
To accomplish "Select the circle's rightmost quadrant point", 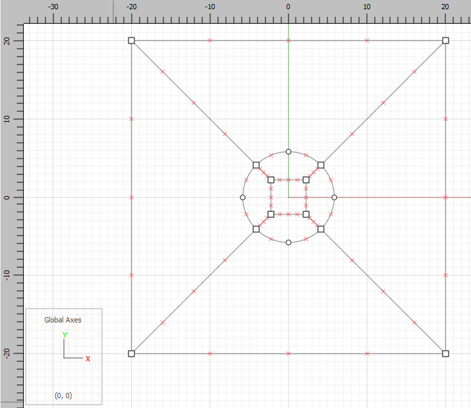I will point(334,197).
